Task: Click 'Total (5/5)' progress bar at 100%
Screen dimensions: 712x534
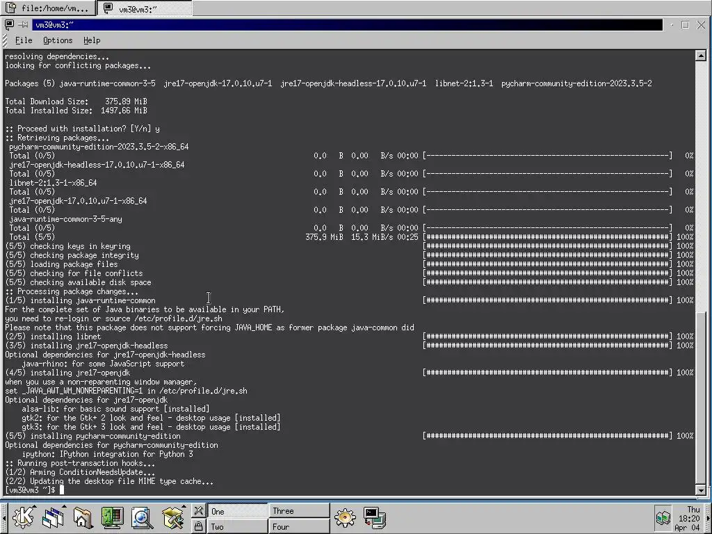Action: [x=547, y=237]
